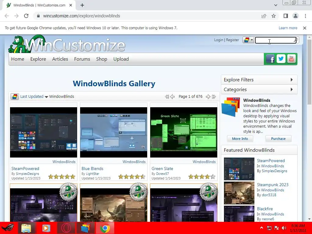Click the Login link

click(219, 40)
